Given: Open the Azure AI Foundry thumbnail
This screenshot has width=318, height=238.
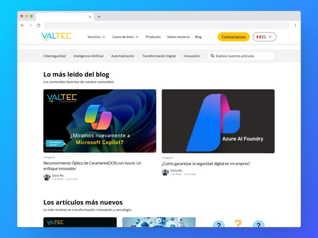Looking at the screenshot, I should tap(218, 121).
